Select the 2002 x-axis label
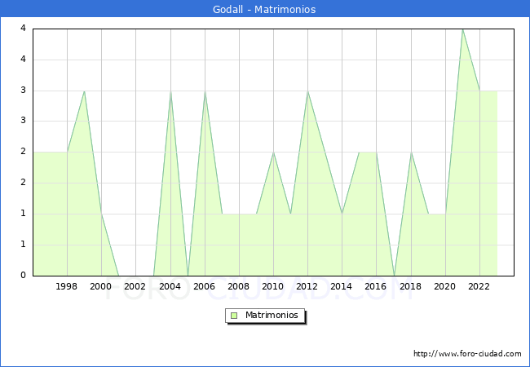Image resolution: width=530 pixels, height=367 pixels. click(135, 286)
